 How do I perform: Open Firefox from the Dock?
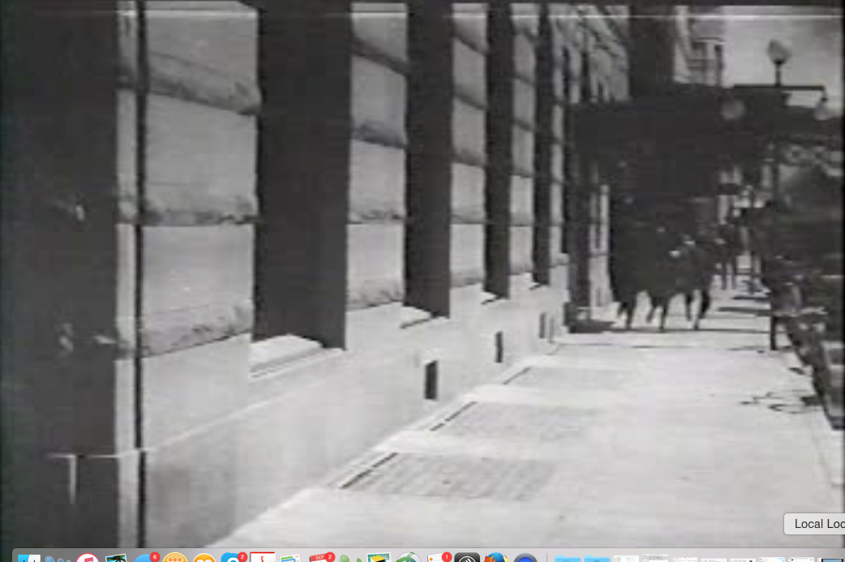(x=495, y=558)
